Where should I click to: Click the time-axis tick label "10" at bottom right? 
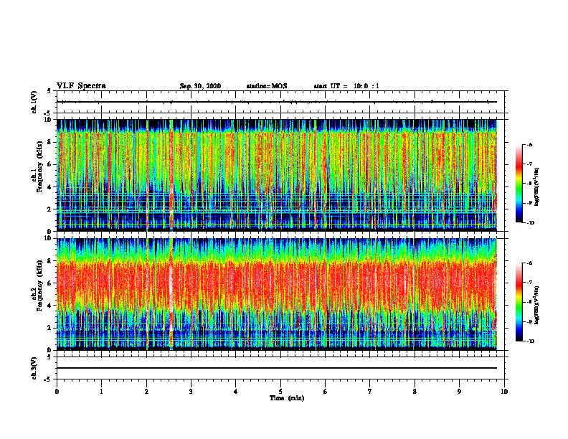(x=504, y=391)
